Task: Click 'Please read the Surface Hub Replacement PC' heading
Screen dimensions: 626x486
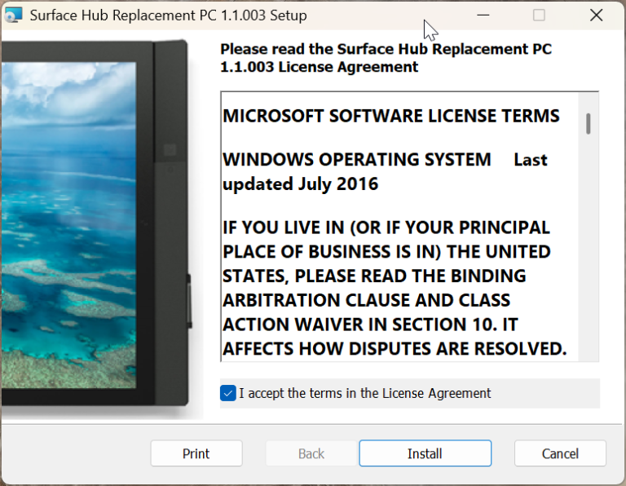Action: (x=386, y=49)
